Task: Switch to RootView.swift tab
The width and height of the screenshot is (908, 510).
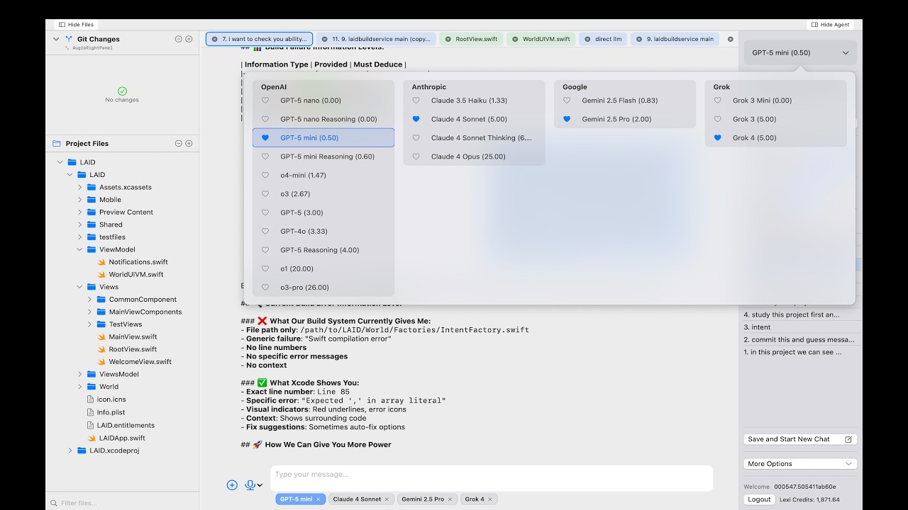Action: coord(470,39)
